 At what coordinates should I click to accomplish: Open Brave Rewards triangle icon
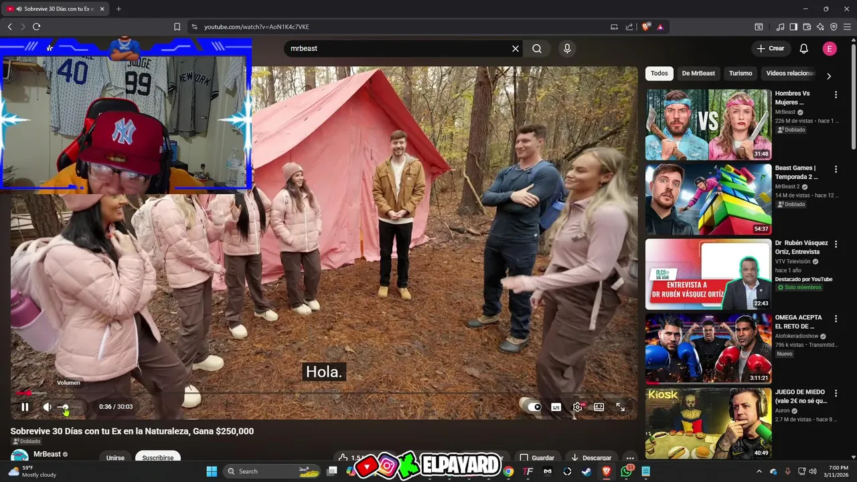660,27
